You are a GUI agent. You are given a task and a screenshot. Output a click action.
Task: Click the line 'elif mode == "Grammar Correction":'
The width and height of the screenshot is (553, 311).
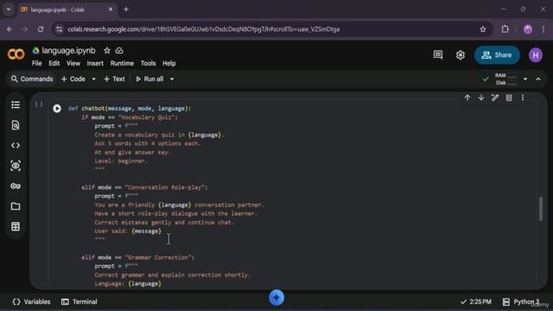tap(137, 257)
